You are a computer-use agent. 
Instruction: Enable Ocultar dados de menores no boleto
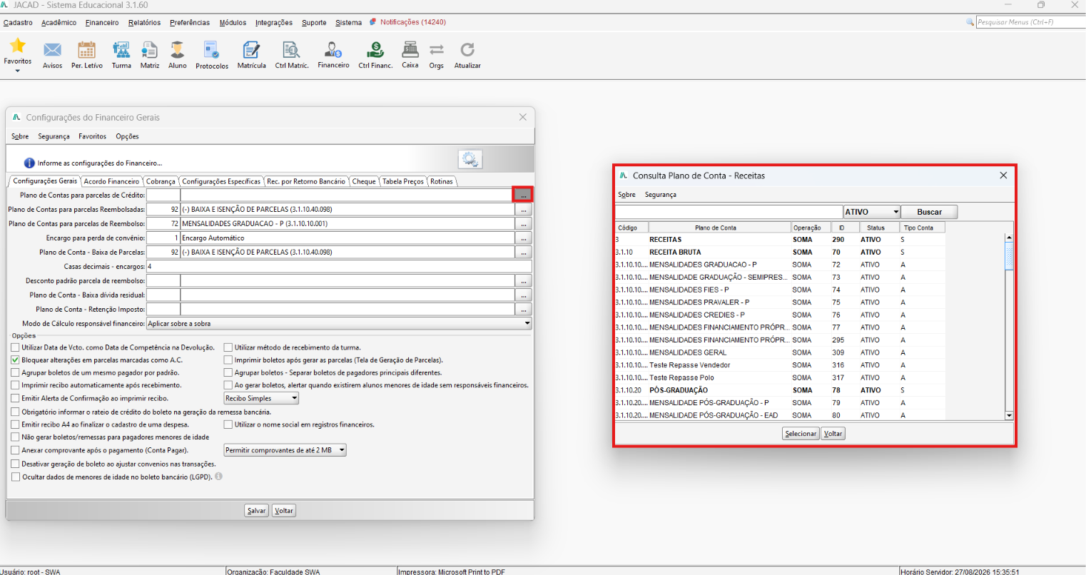(16, 477)
